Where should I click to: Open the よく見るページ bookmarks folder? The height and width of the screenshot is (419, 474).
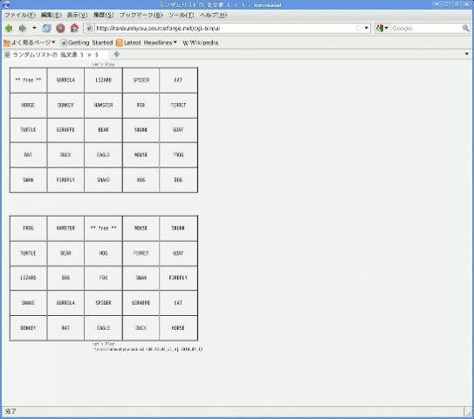pos(30,43)
